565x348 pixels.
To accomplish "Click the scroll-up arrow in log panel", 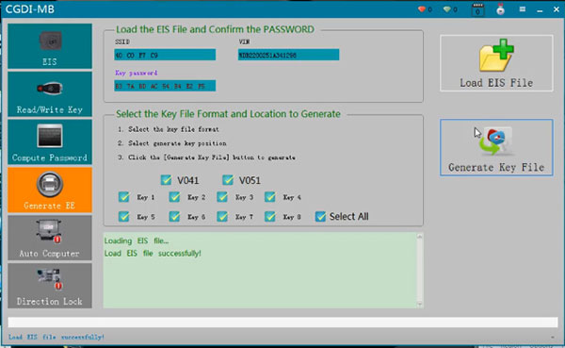I will coord(419,237).
